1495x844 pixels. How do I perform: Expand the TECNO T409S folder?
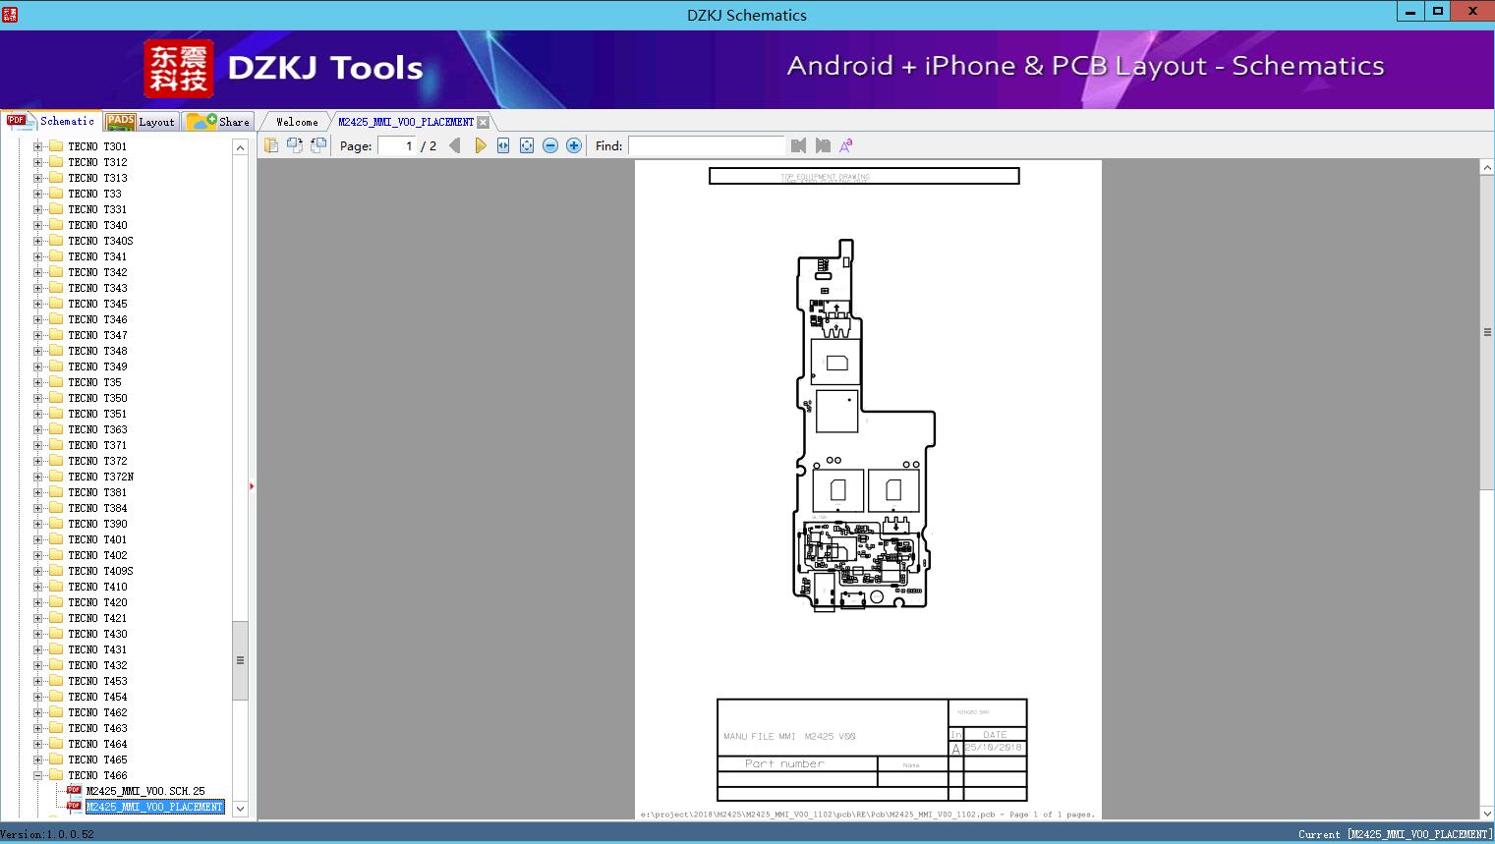click(x=37, y=571)
